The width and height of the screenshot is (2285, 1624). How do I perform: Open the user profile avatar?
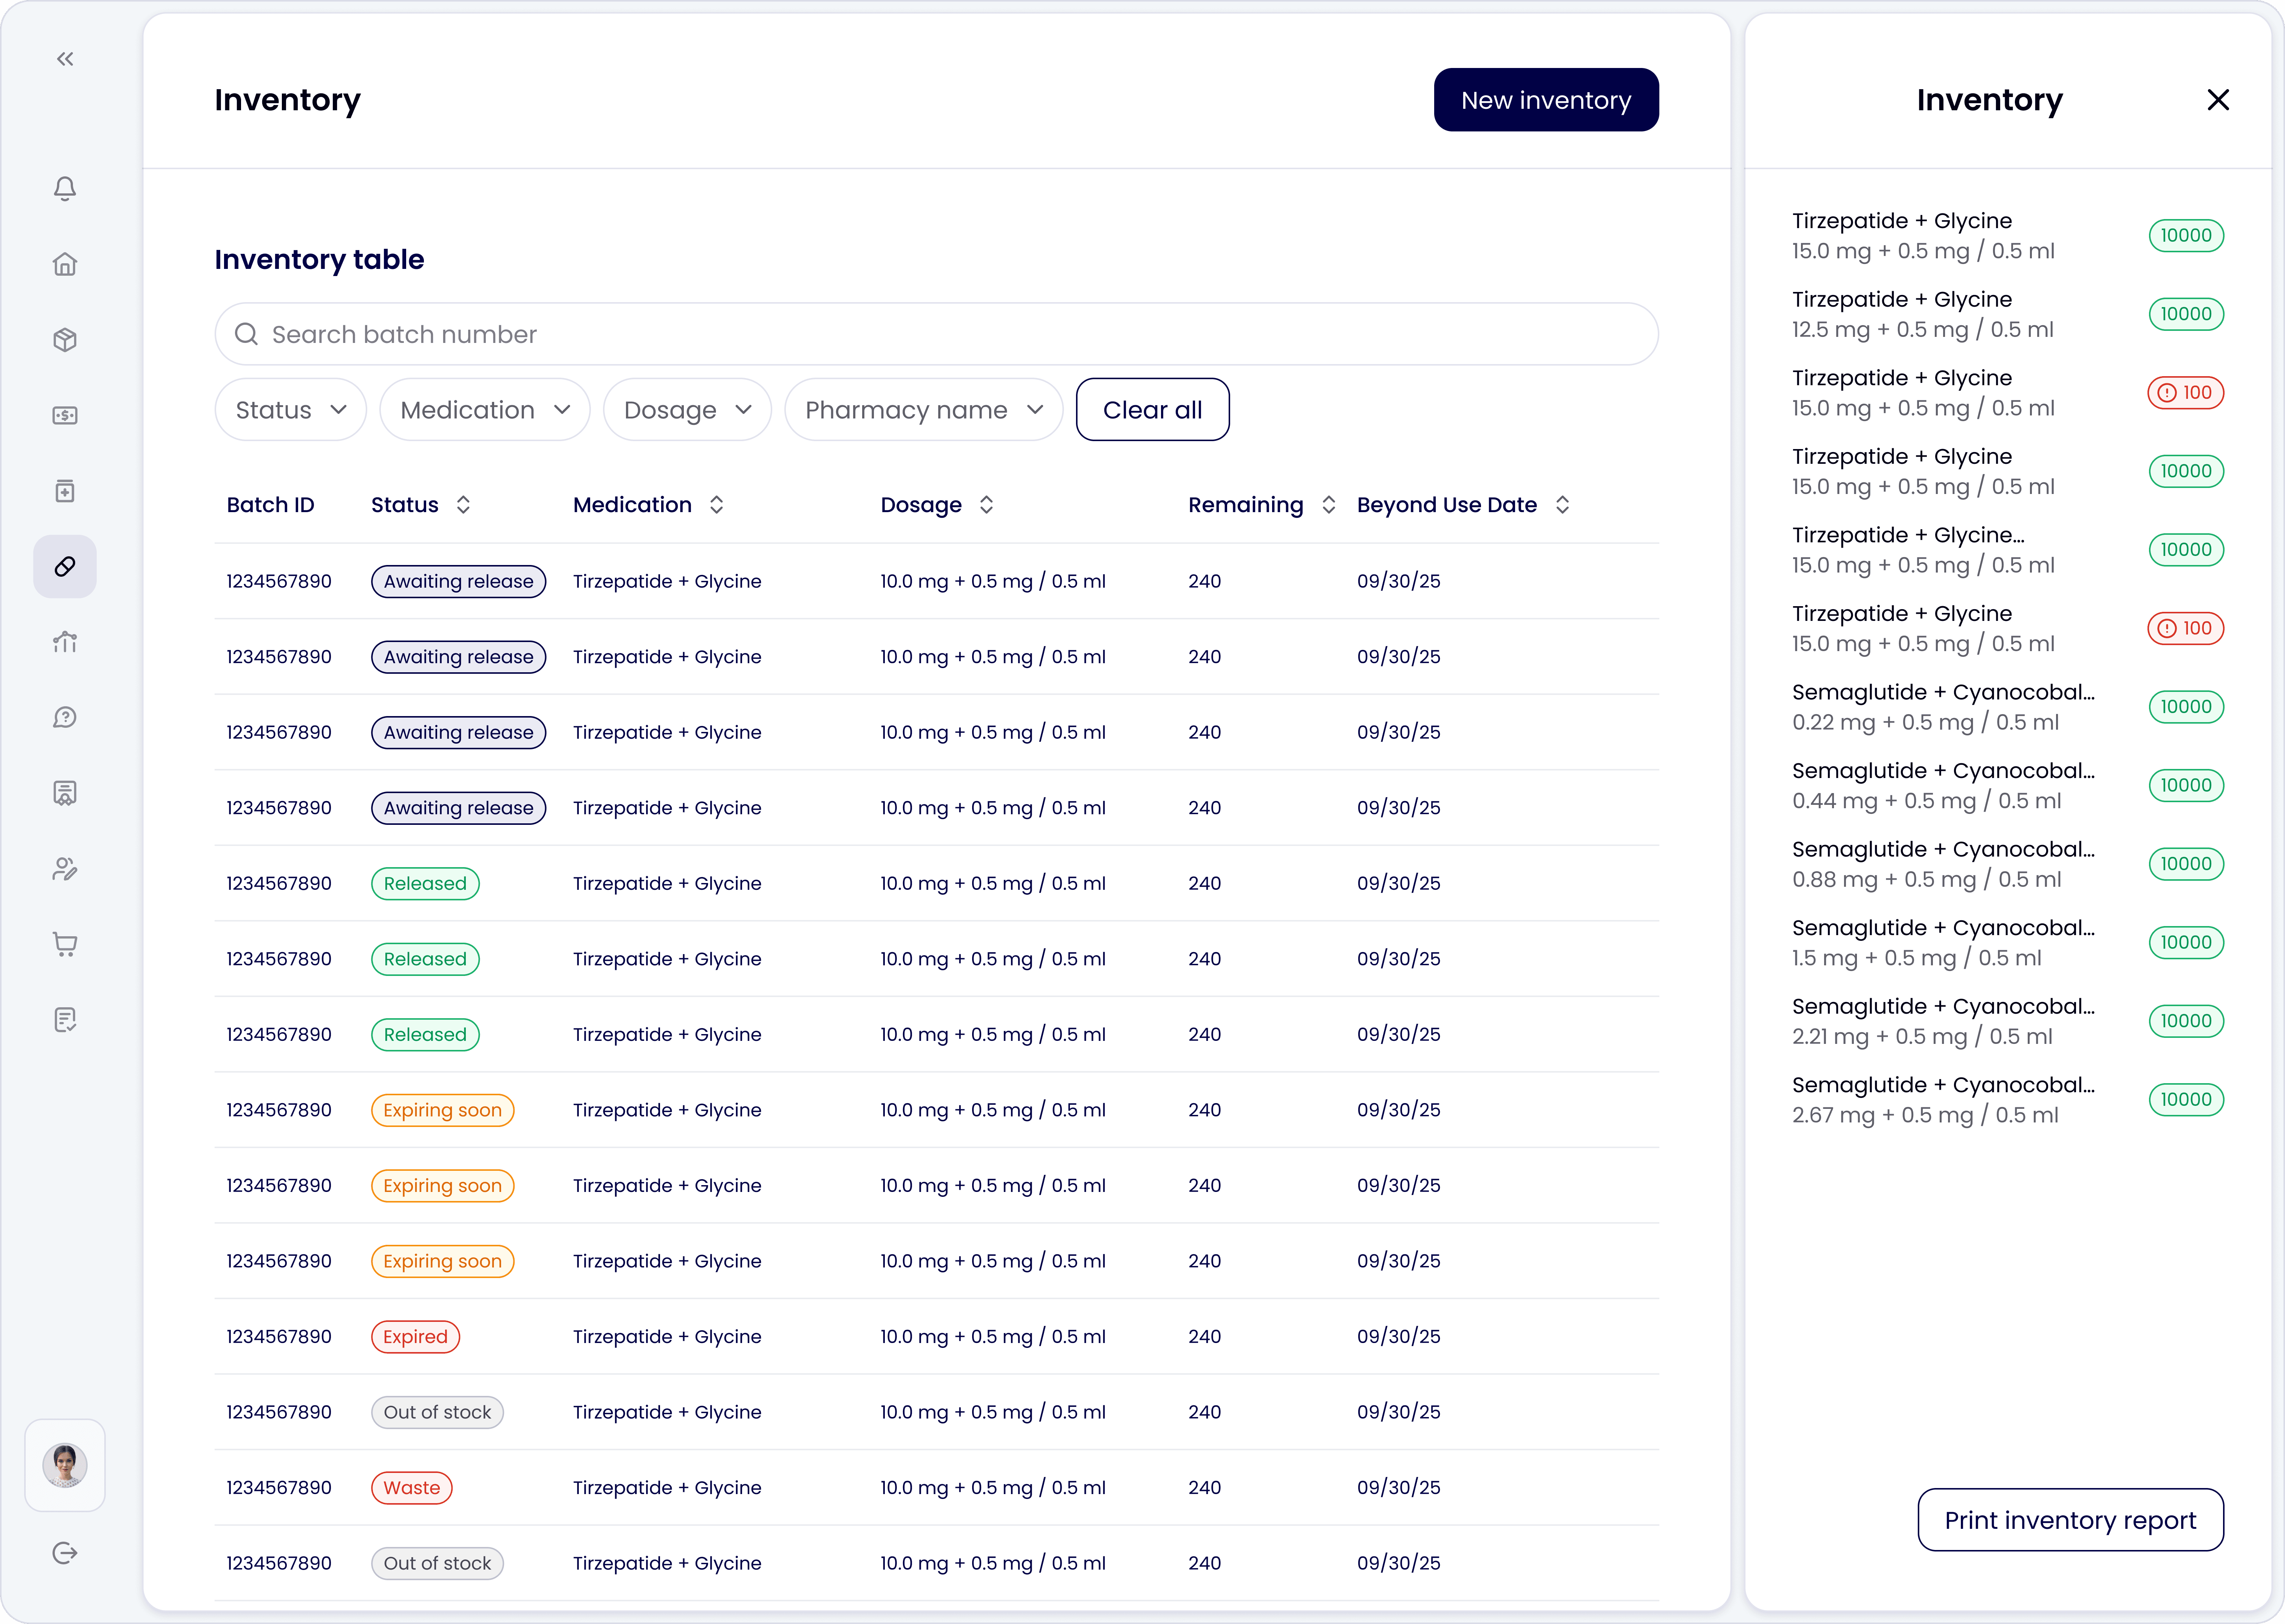click(65, 1465)
